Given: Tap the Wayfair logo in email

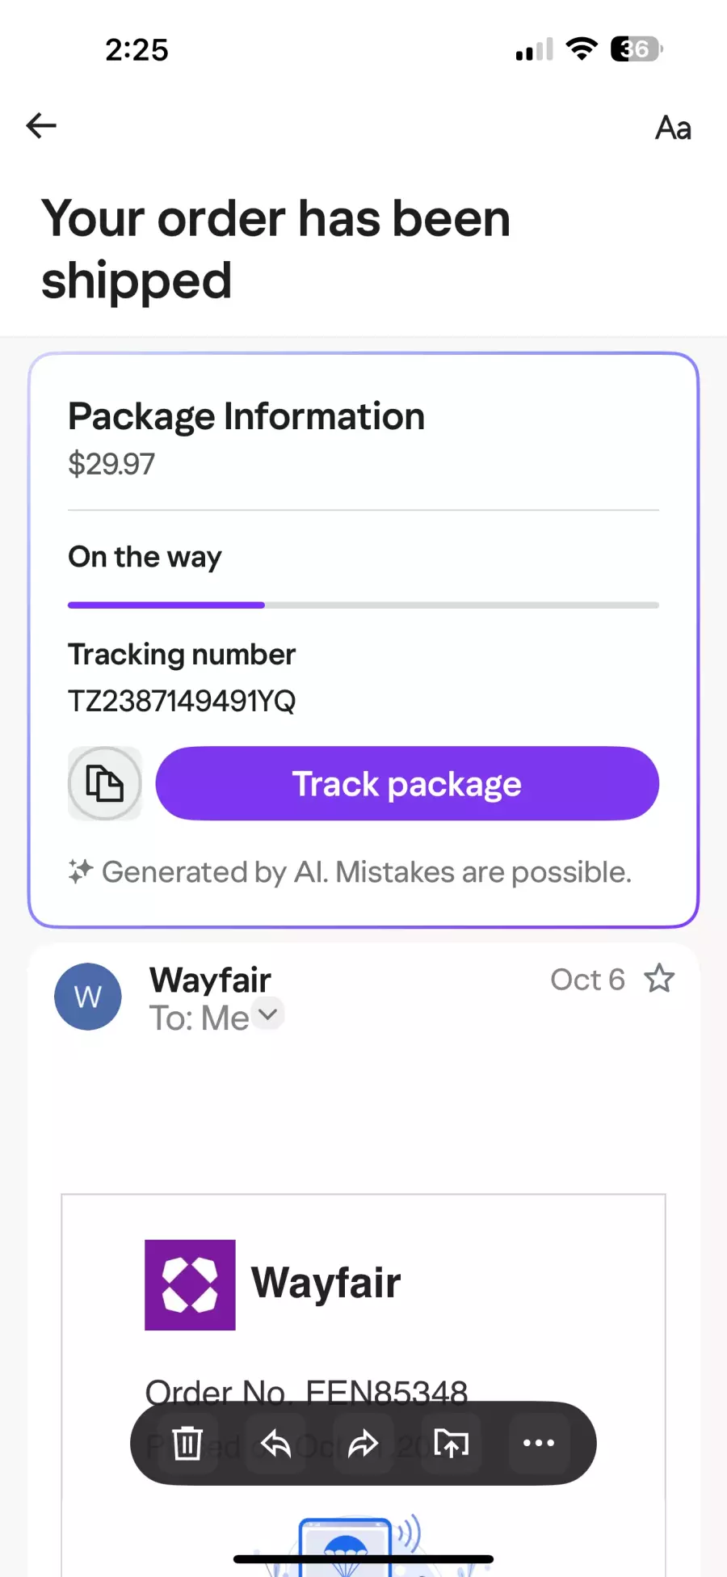Looking at the screenshot, I should click(x=190, y=1284).
